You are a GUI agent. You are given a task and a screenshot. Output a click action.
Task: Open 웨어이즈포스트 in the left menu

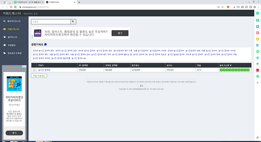click(x=14, y=21)
